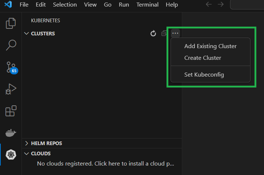Viewport: 264px width, 175px height.
Task: Open the Run and Debug view
Action: tap(11, 89)
